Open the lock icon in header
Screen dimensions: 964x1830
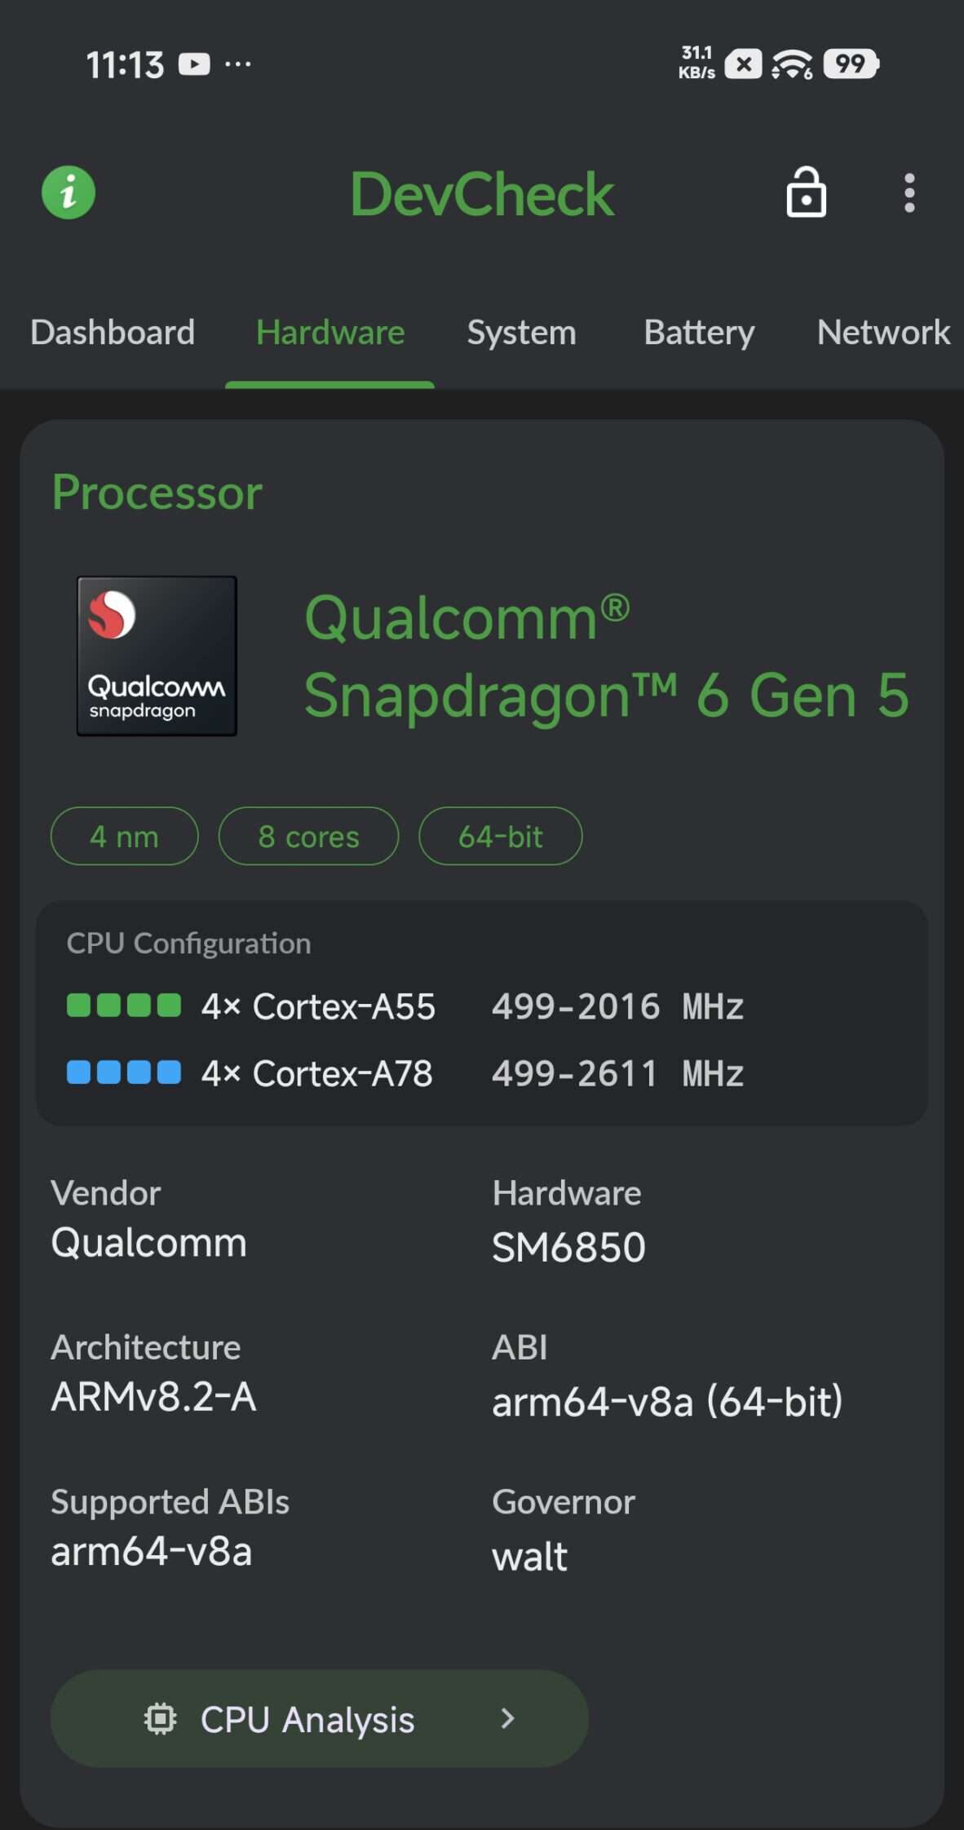[x=806, y=192]
